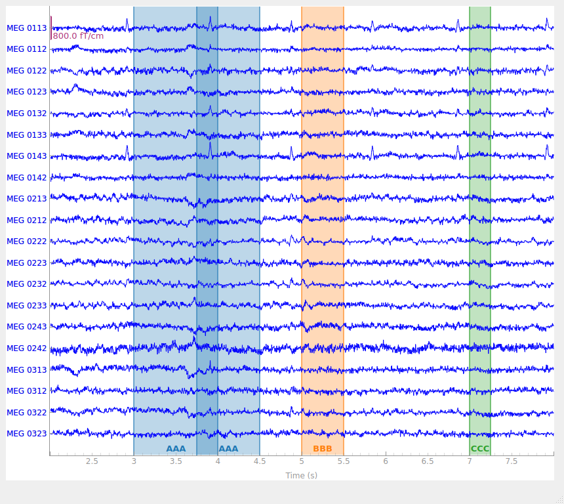Click the MEG 0323 channel label
This screenshot has height=504, width=564.
[x=27, y=434]
